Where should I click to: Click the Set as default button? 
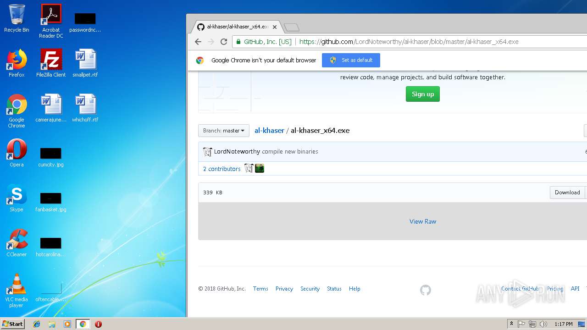[x=351, y=60]
